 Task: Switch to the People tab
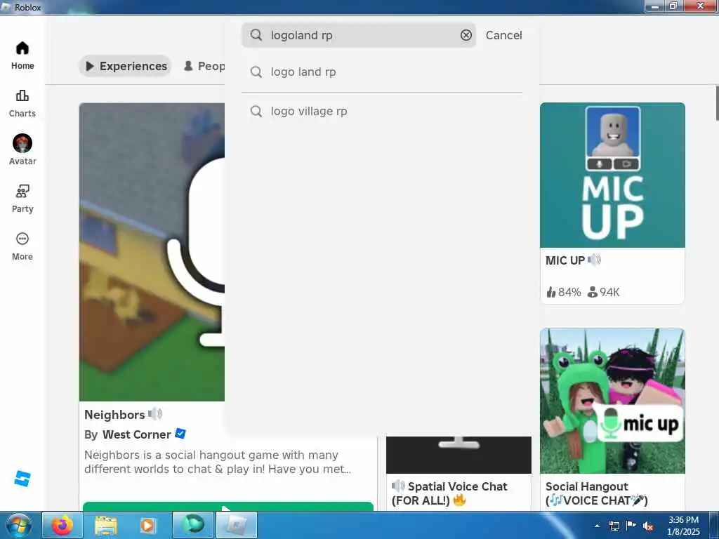pos(204,66)
